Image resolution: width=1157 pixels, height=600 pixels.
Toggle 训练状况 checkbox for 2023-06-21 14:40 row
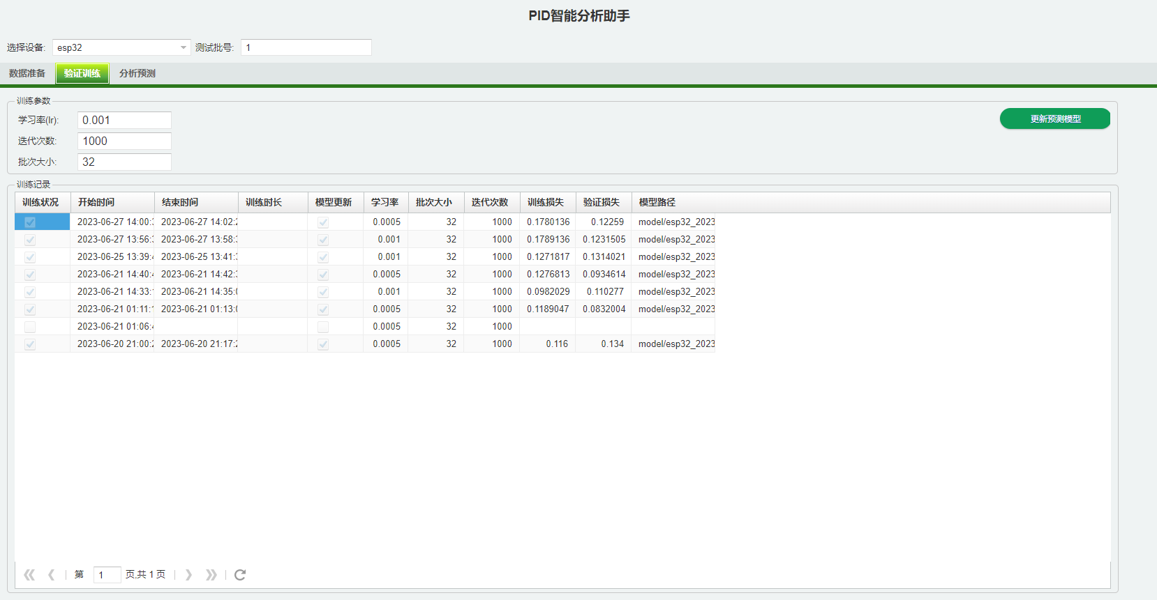30,275
